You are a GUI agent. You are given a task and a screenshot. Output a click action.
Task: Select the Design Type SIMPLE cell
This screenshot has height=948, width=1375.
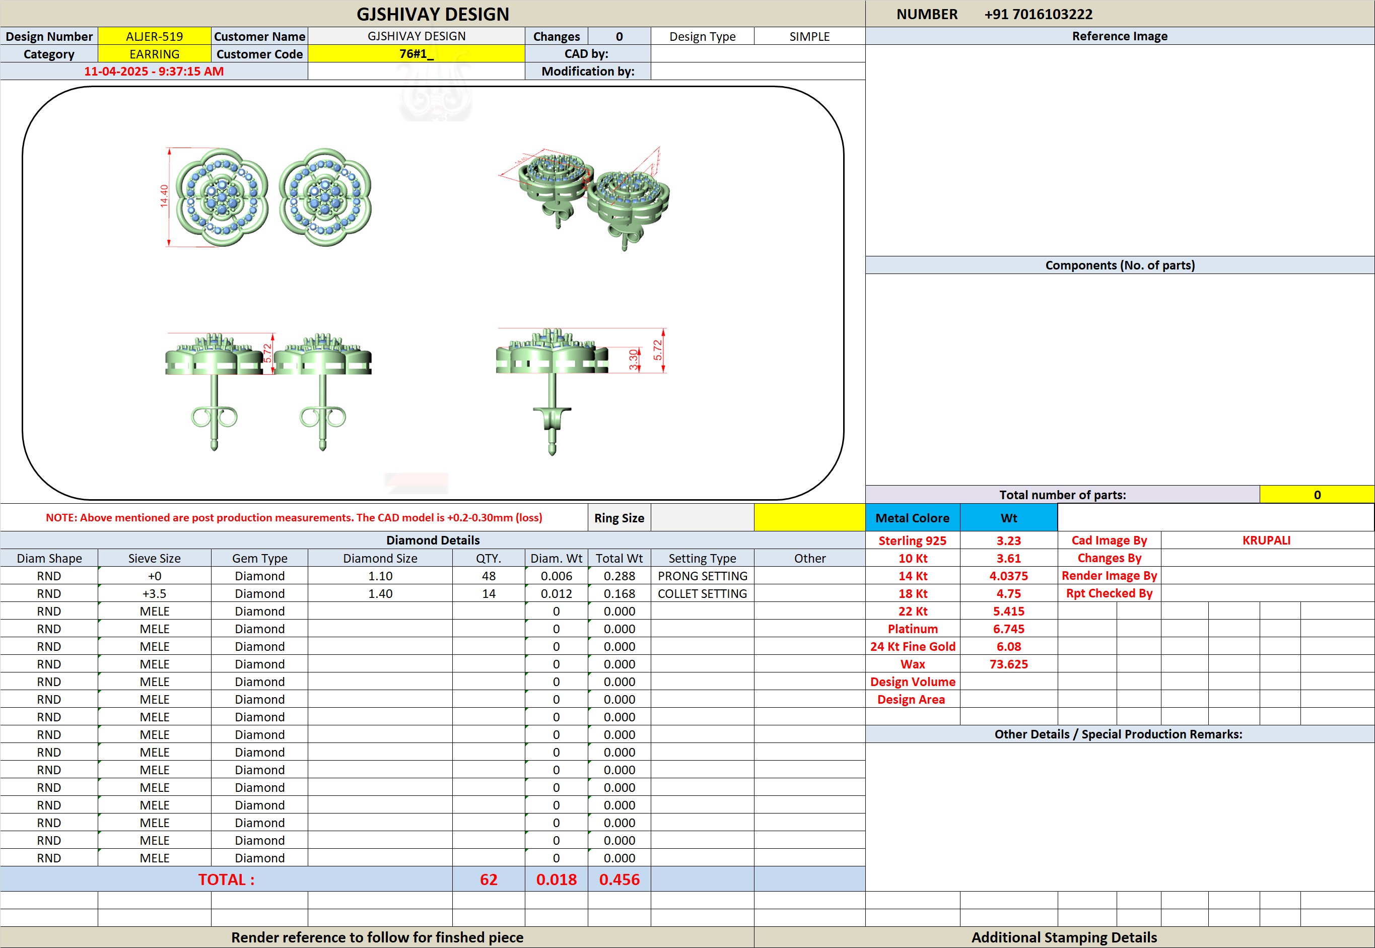pyautogui.click(x=809, y=36)
